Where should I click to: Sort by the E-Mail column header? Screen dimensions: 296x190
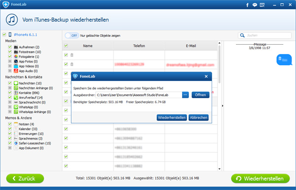click(191, 46)
